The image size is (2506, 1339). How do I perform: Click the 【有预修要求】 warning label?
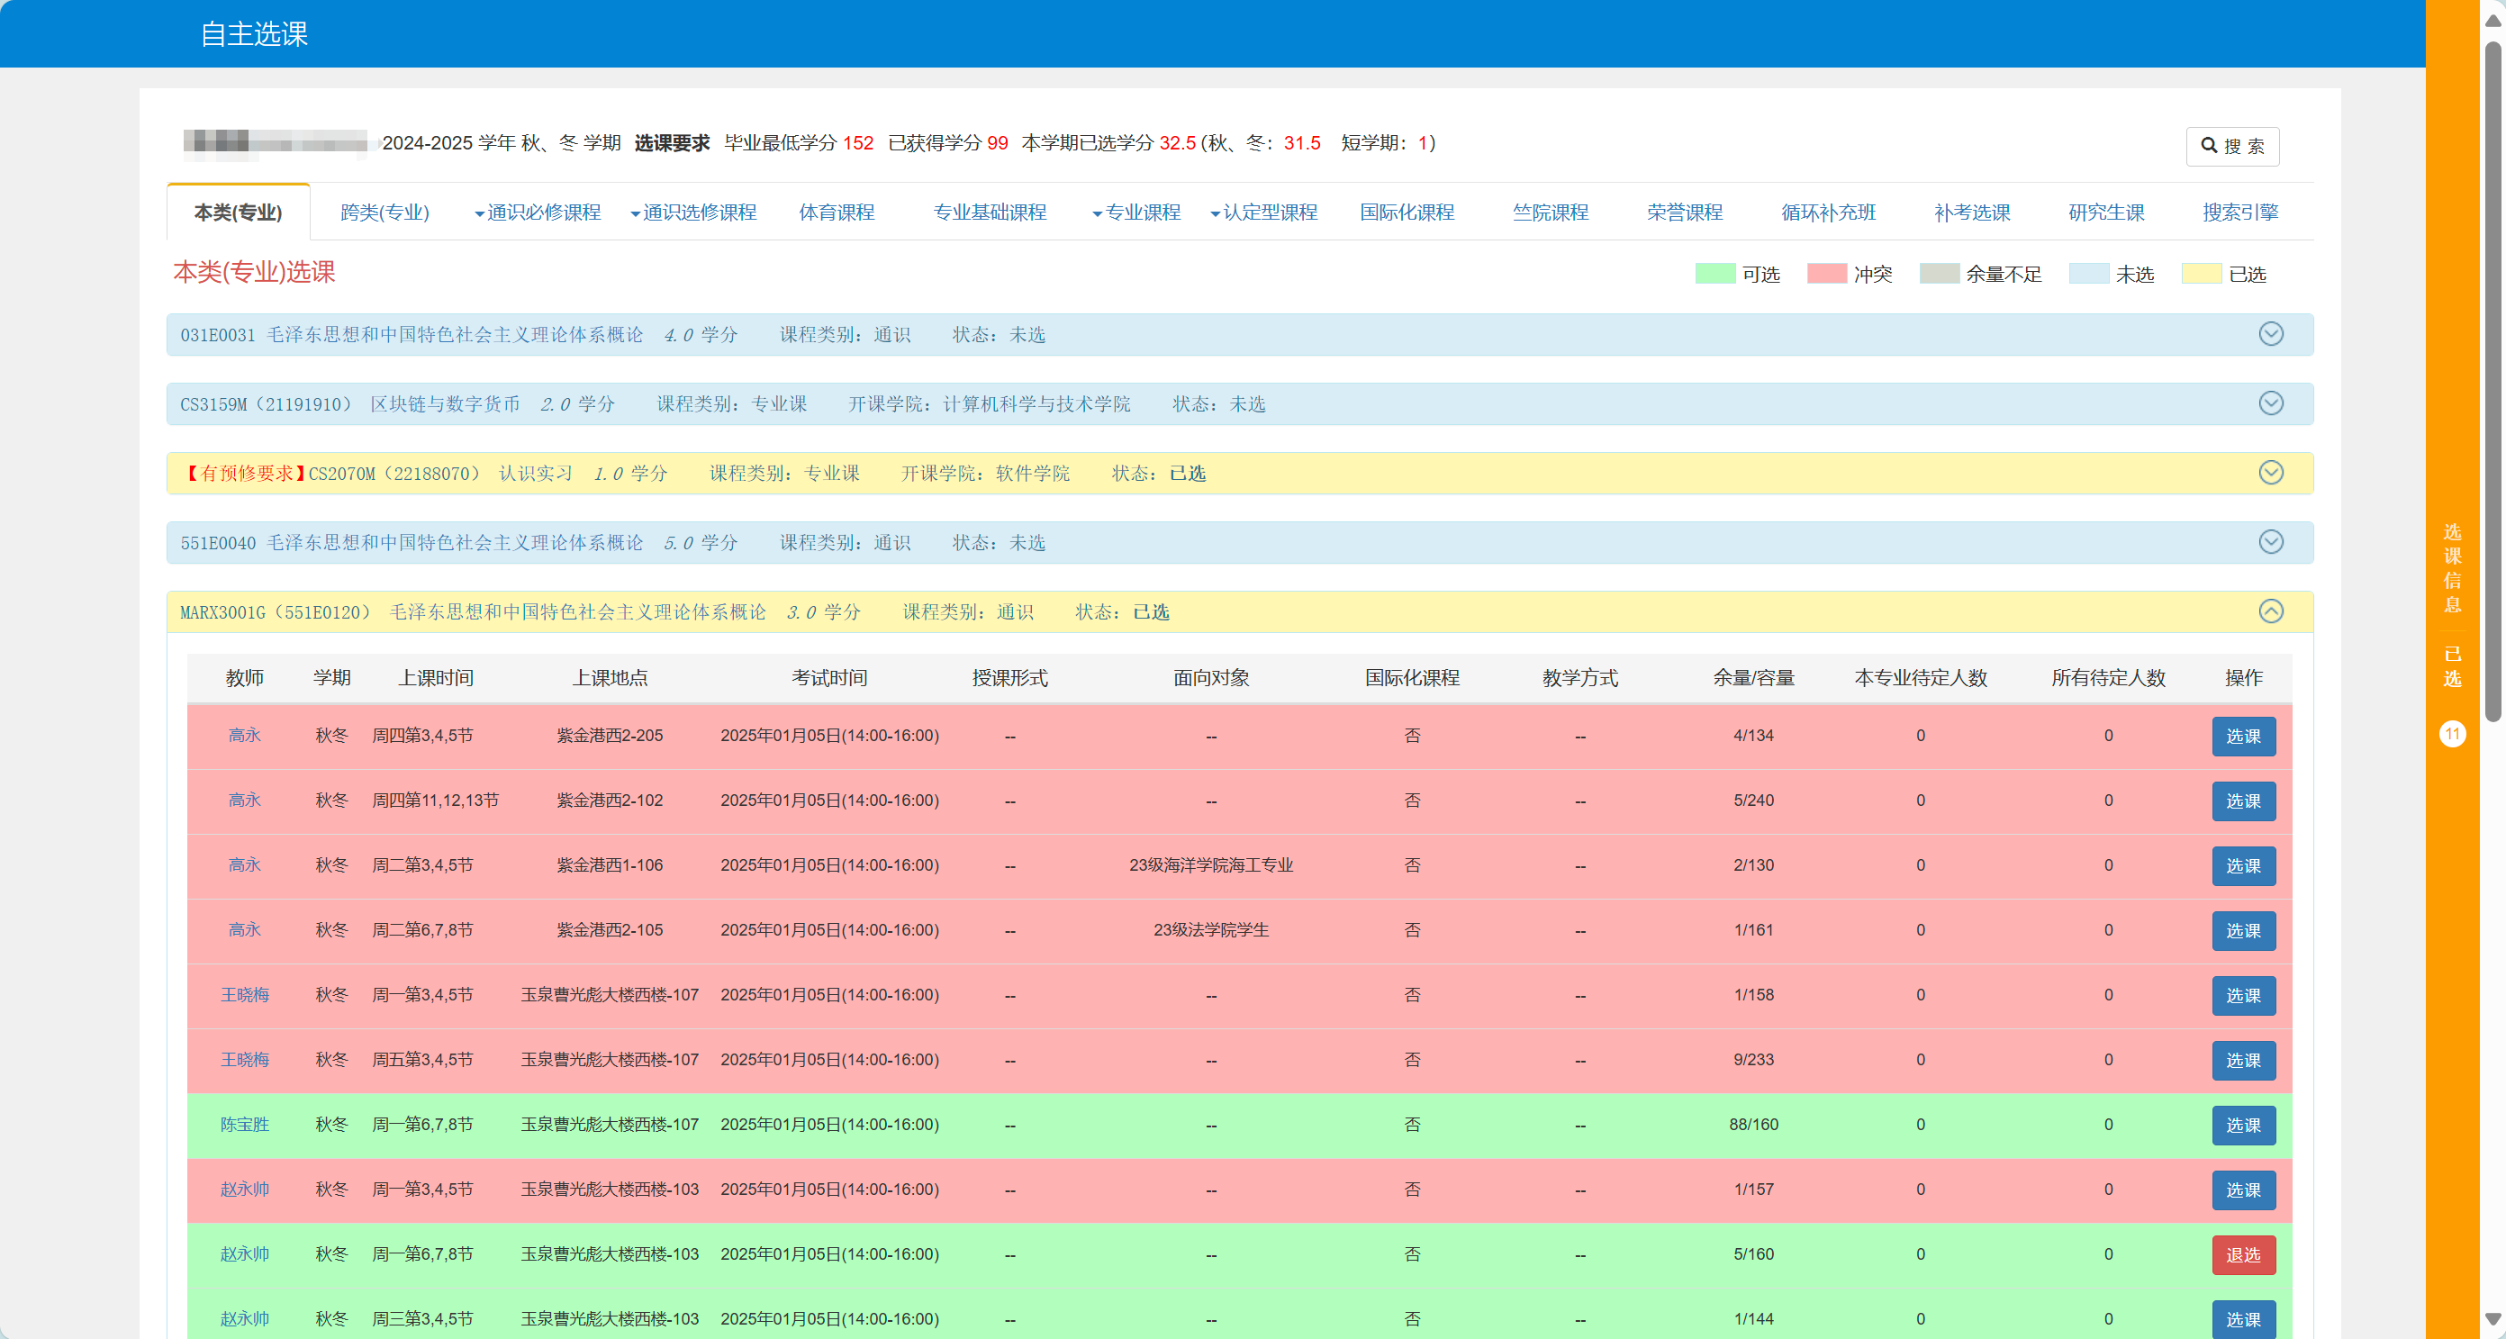point(244,473)
